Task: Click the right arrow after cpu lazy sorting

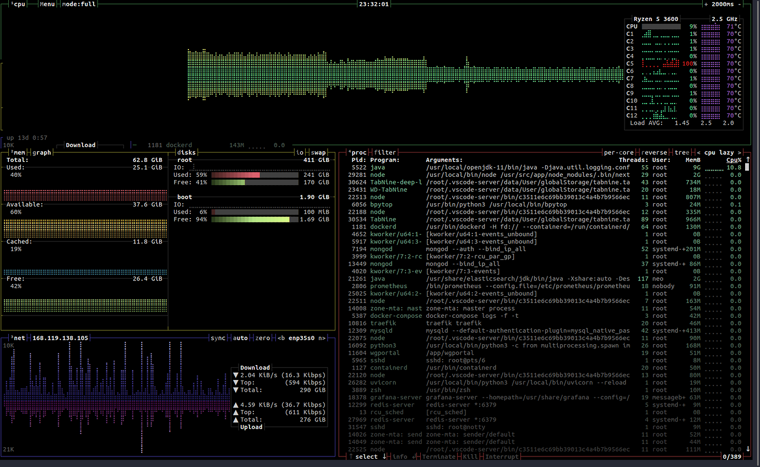Action: point(740,153)
